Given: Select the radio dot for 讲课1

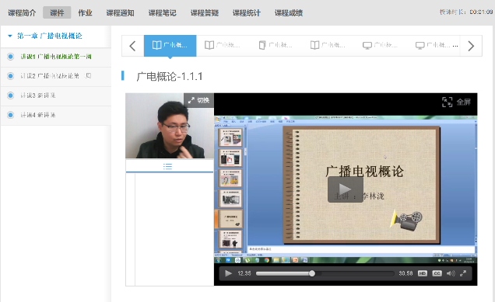Looking at the screenshot, I should coord(10,57).
